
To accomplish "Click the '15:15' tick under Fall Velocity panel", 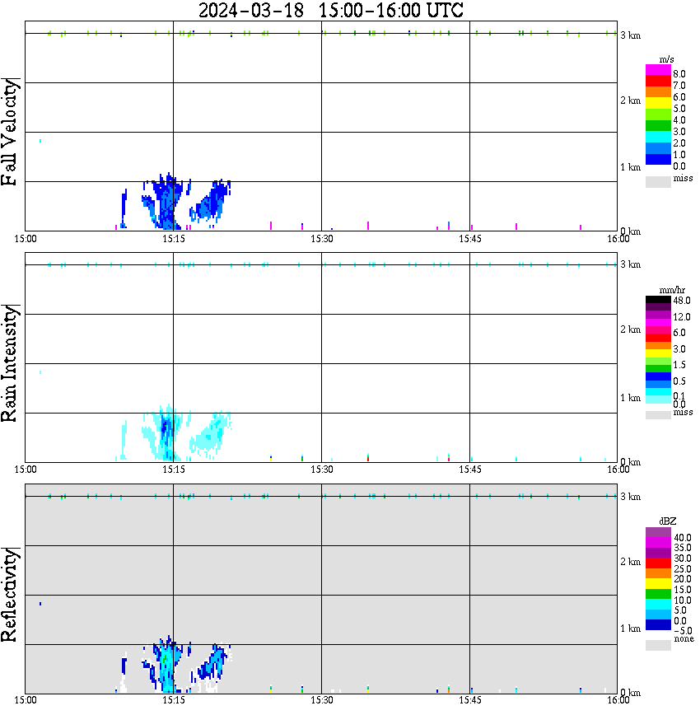I will [174, 239].
